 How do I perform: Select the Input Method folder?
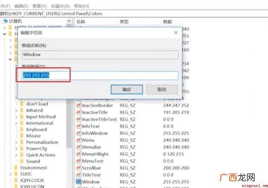pos(41,117)
